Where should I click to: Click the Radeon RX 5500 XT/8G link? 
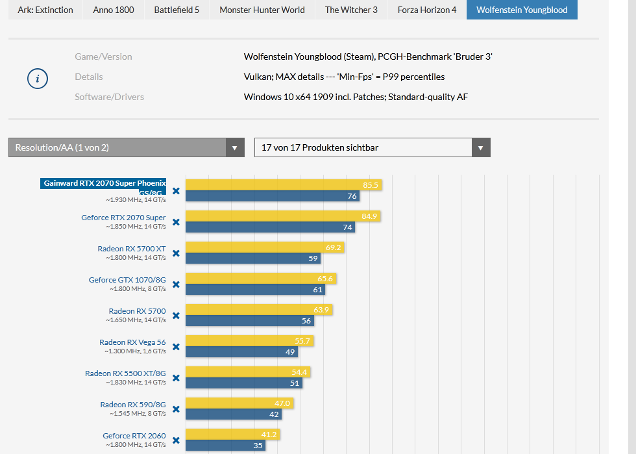click(x=125, y=373)
